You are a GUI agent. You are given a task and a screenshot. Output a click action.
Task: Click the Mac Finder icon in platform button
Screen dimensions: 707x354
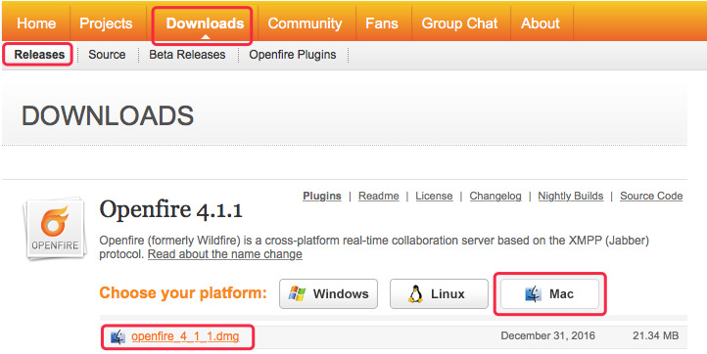click(533, 294)
